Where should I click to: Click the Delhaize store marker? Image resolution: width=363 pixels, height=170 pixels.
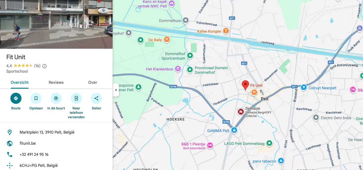(240, 112)
